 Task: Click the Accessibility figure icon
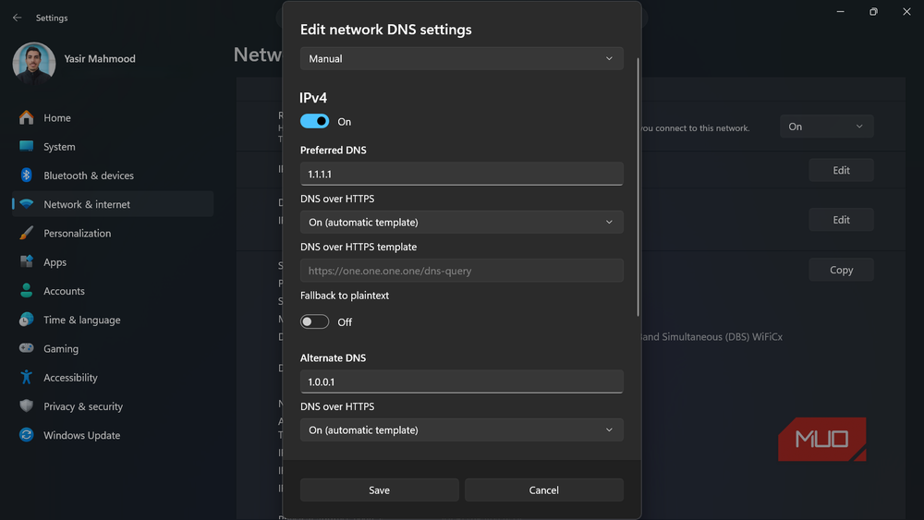(26, 377)
